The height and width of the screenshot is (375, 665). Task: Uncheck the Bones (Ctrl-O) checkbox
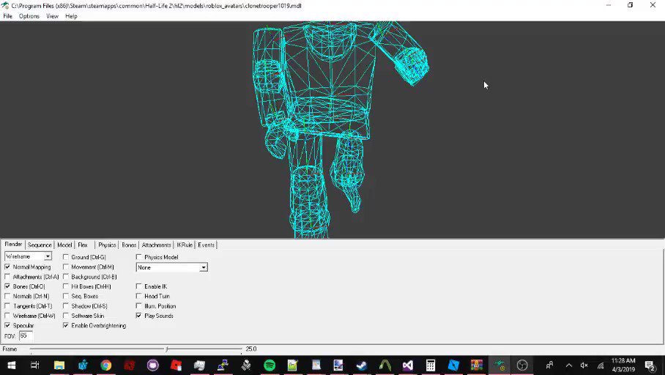pyautogui.click(x=7, y=286)
